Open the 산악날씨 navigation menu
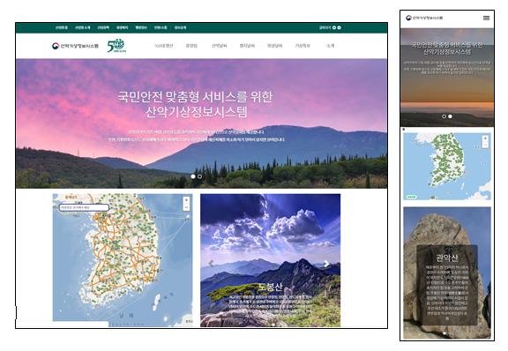Screen dimensions: 508x351 (220, 46)
